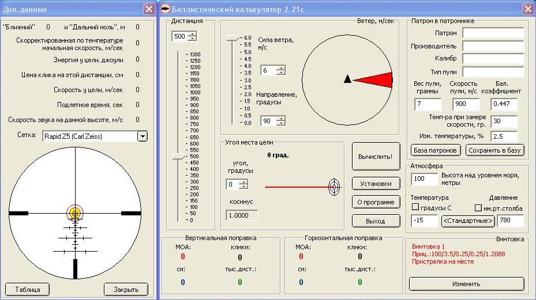Increase target elevation angle with up arrow
536x300 pixels.
point(243,182)
